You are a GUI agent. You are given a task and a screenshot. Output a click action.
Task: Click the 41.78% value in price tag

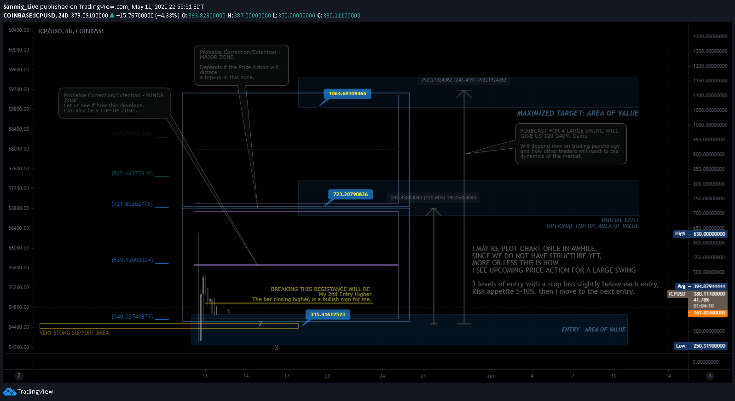(701, 300)
